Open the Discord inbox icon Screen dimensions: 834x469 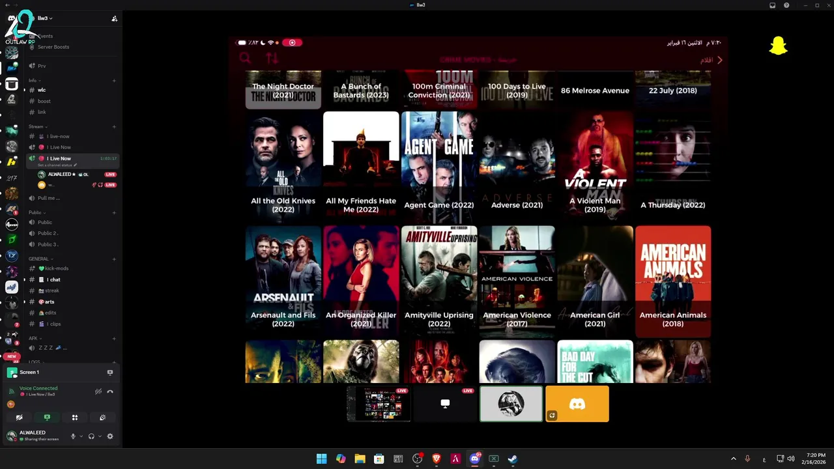pos(773,5)
